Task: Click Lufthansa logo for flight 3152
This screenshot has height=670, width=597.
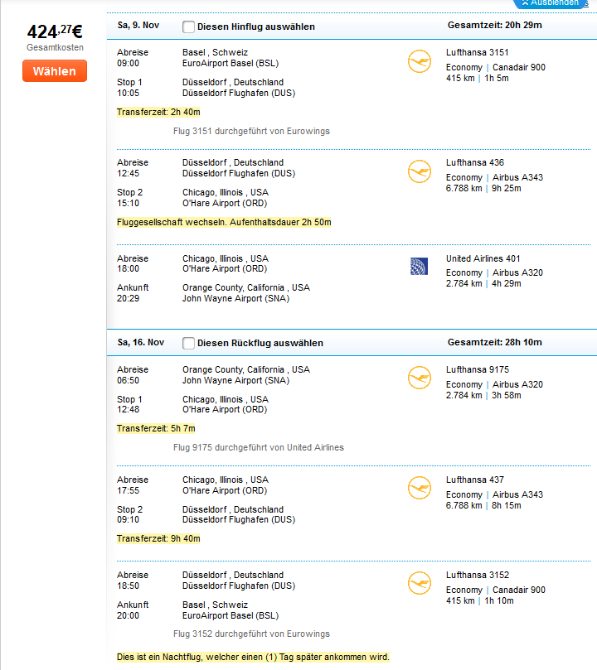Action: pos(419,583)
